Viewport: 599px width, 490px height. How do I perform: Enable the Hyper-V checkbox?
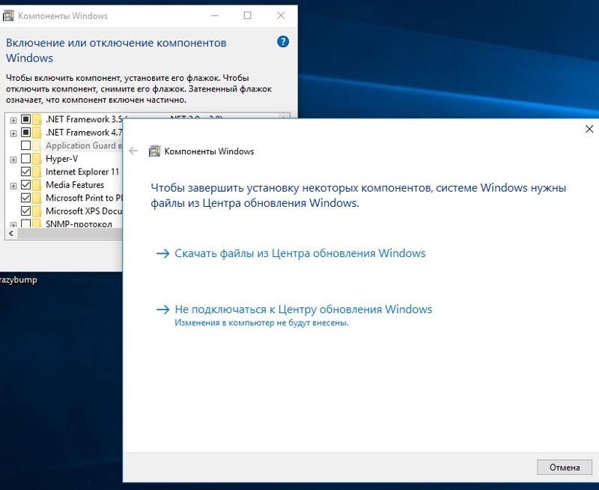coord(25,158)
